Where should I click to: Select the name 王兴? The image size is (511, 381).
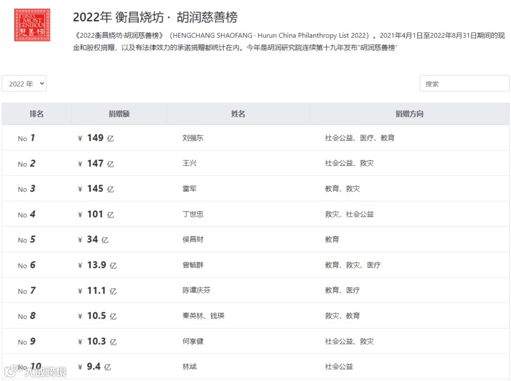point(189,163)
